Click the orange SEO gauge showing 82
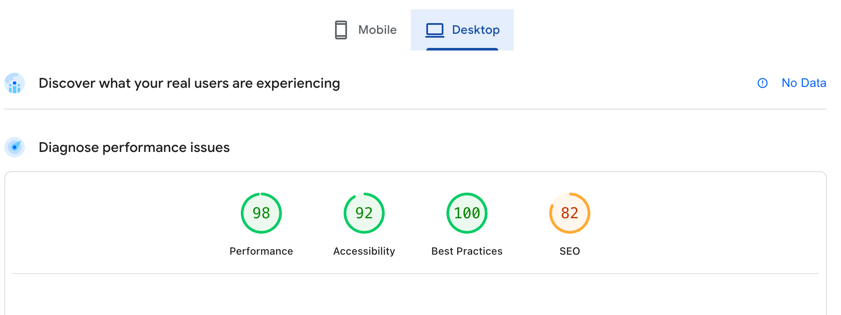The height and width of the screenshot is (315, 841). click(x=569, y=213)
